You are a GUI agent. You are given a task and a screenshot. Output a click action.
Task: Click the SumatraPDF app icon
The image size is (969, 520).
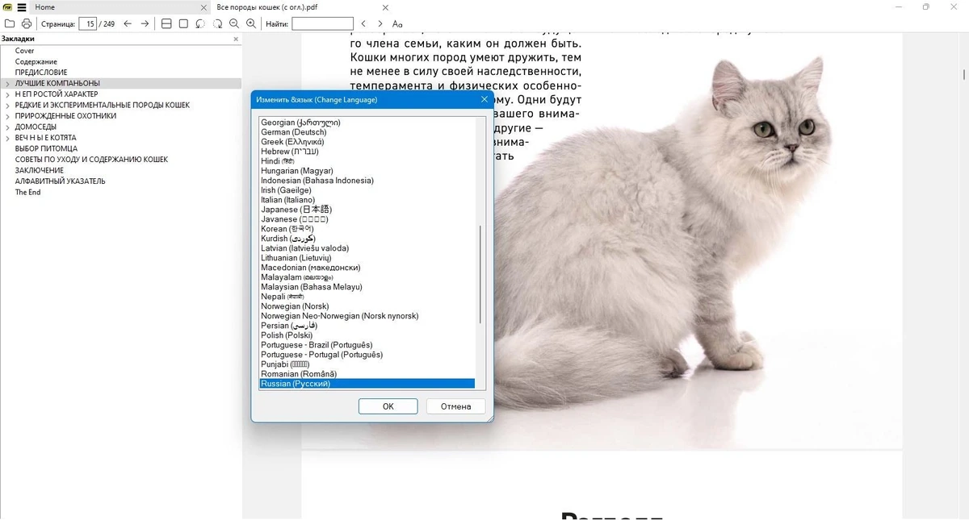(x=7, y=6)
